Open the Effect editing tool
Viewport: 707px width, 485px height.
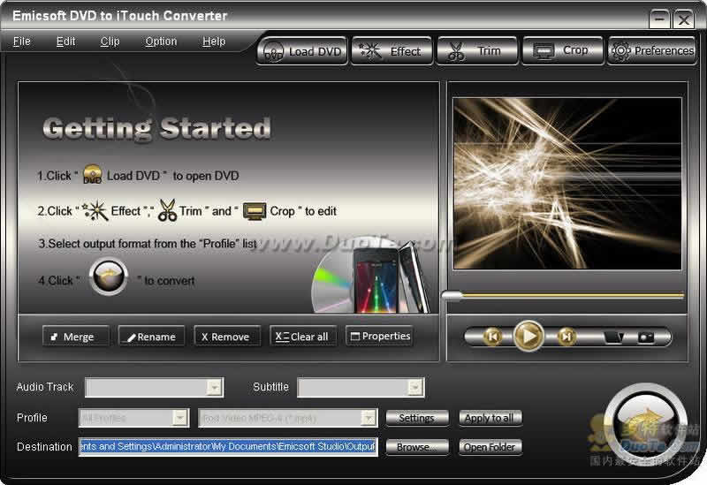point(392,51)
